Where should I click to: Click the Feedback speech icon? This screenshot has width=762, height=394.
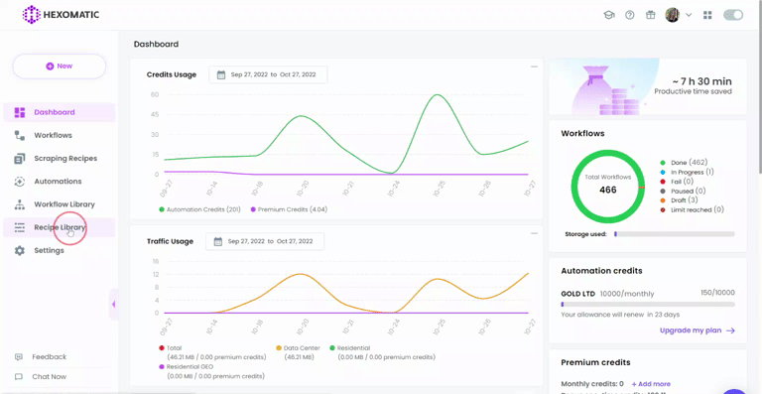[x=19, y=357]
